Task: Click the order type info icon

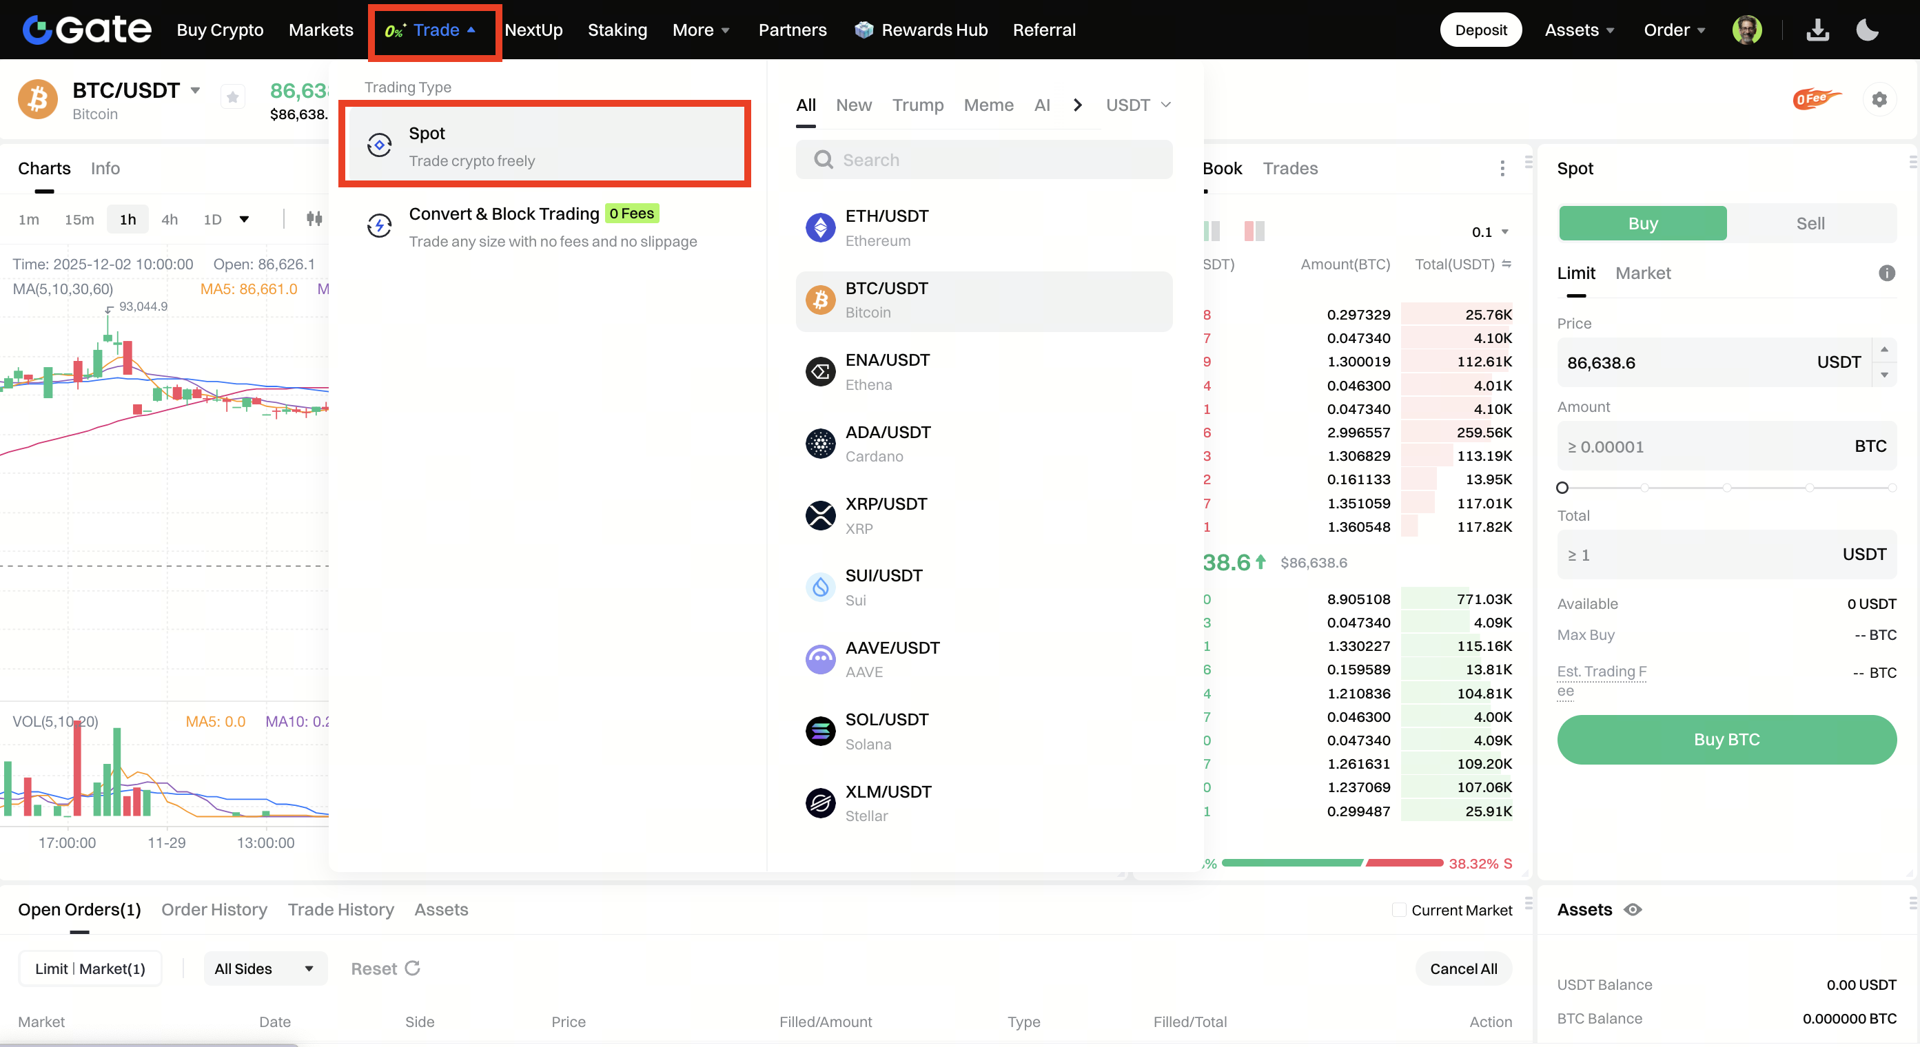Action: click(x=1886, y=273)
